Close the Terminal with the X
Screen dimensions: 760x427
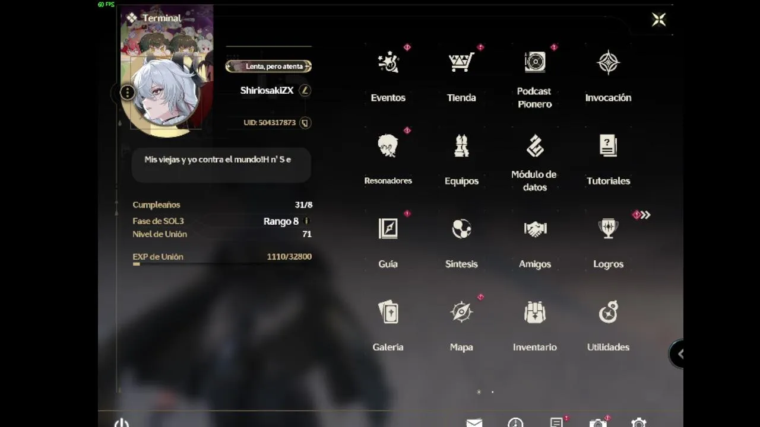[x=658, y=20]
